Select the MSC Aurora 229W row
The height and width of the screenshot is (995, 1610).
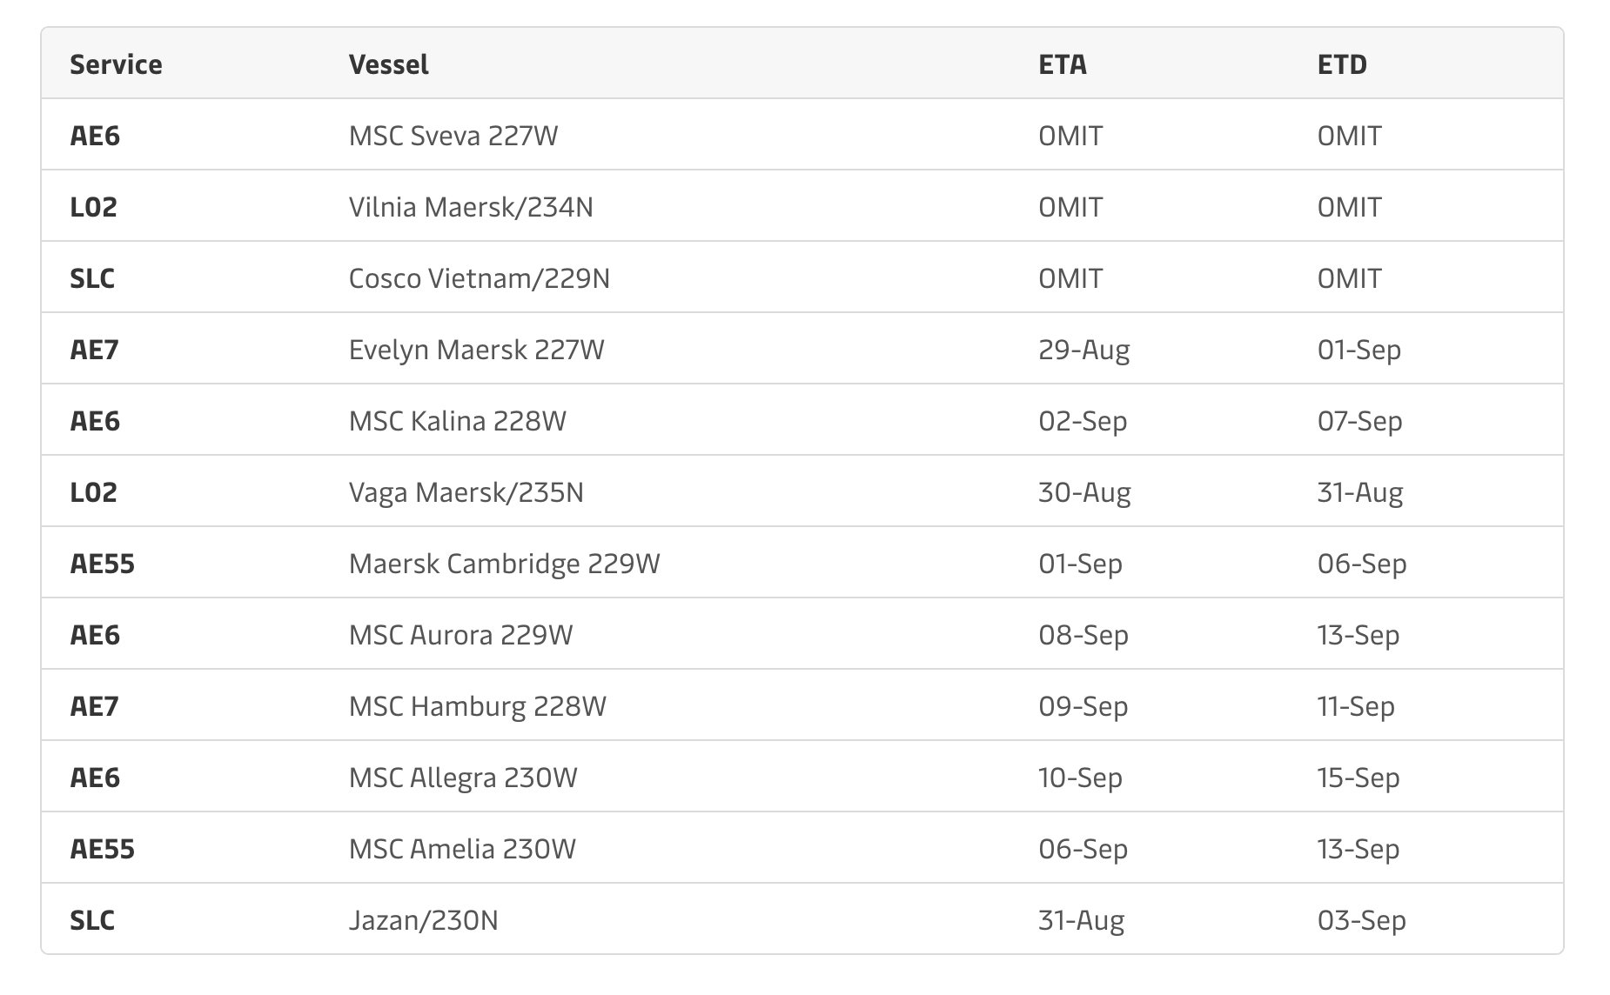point(802,634)
